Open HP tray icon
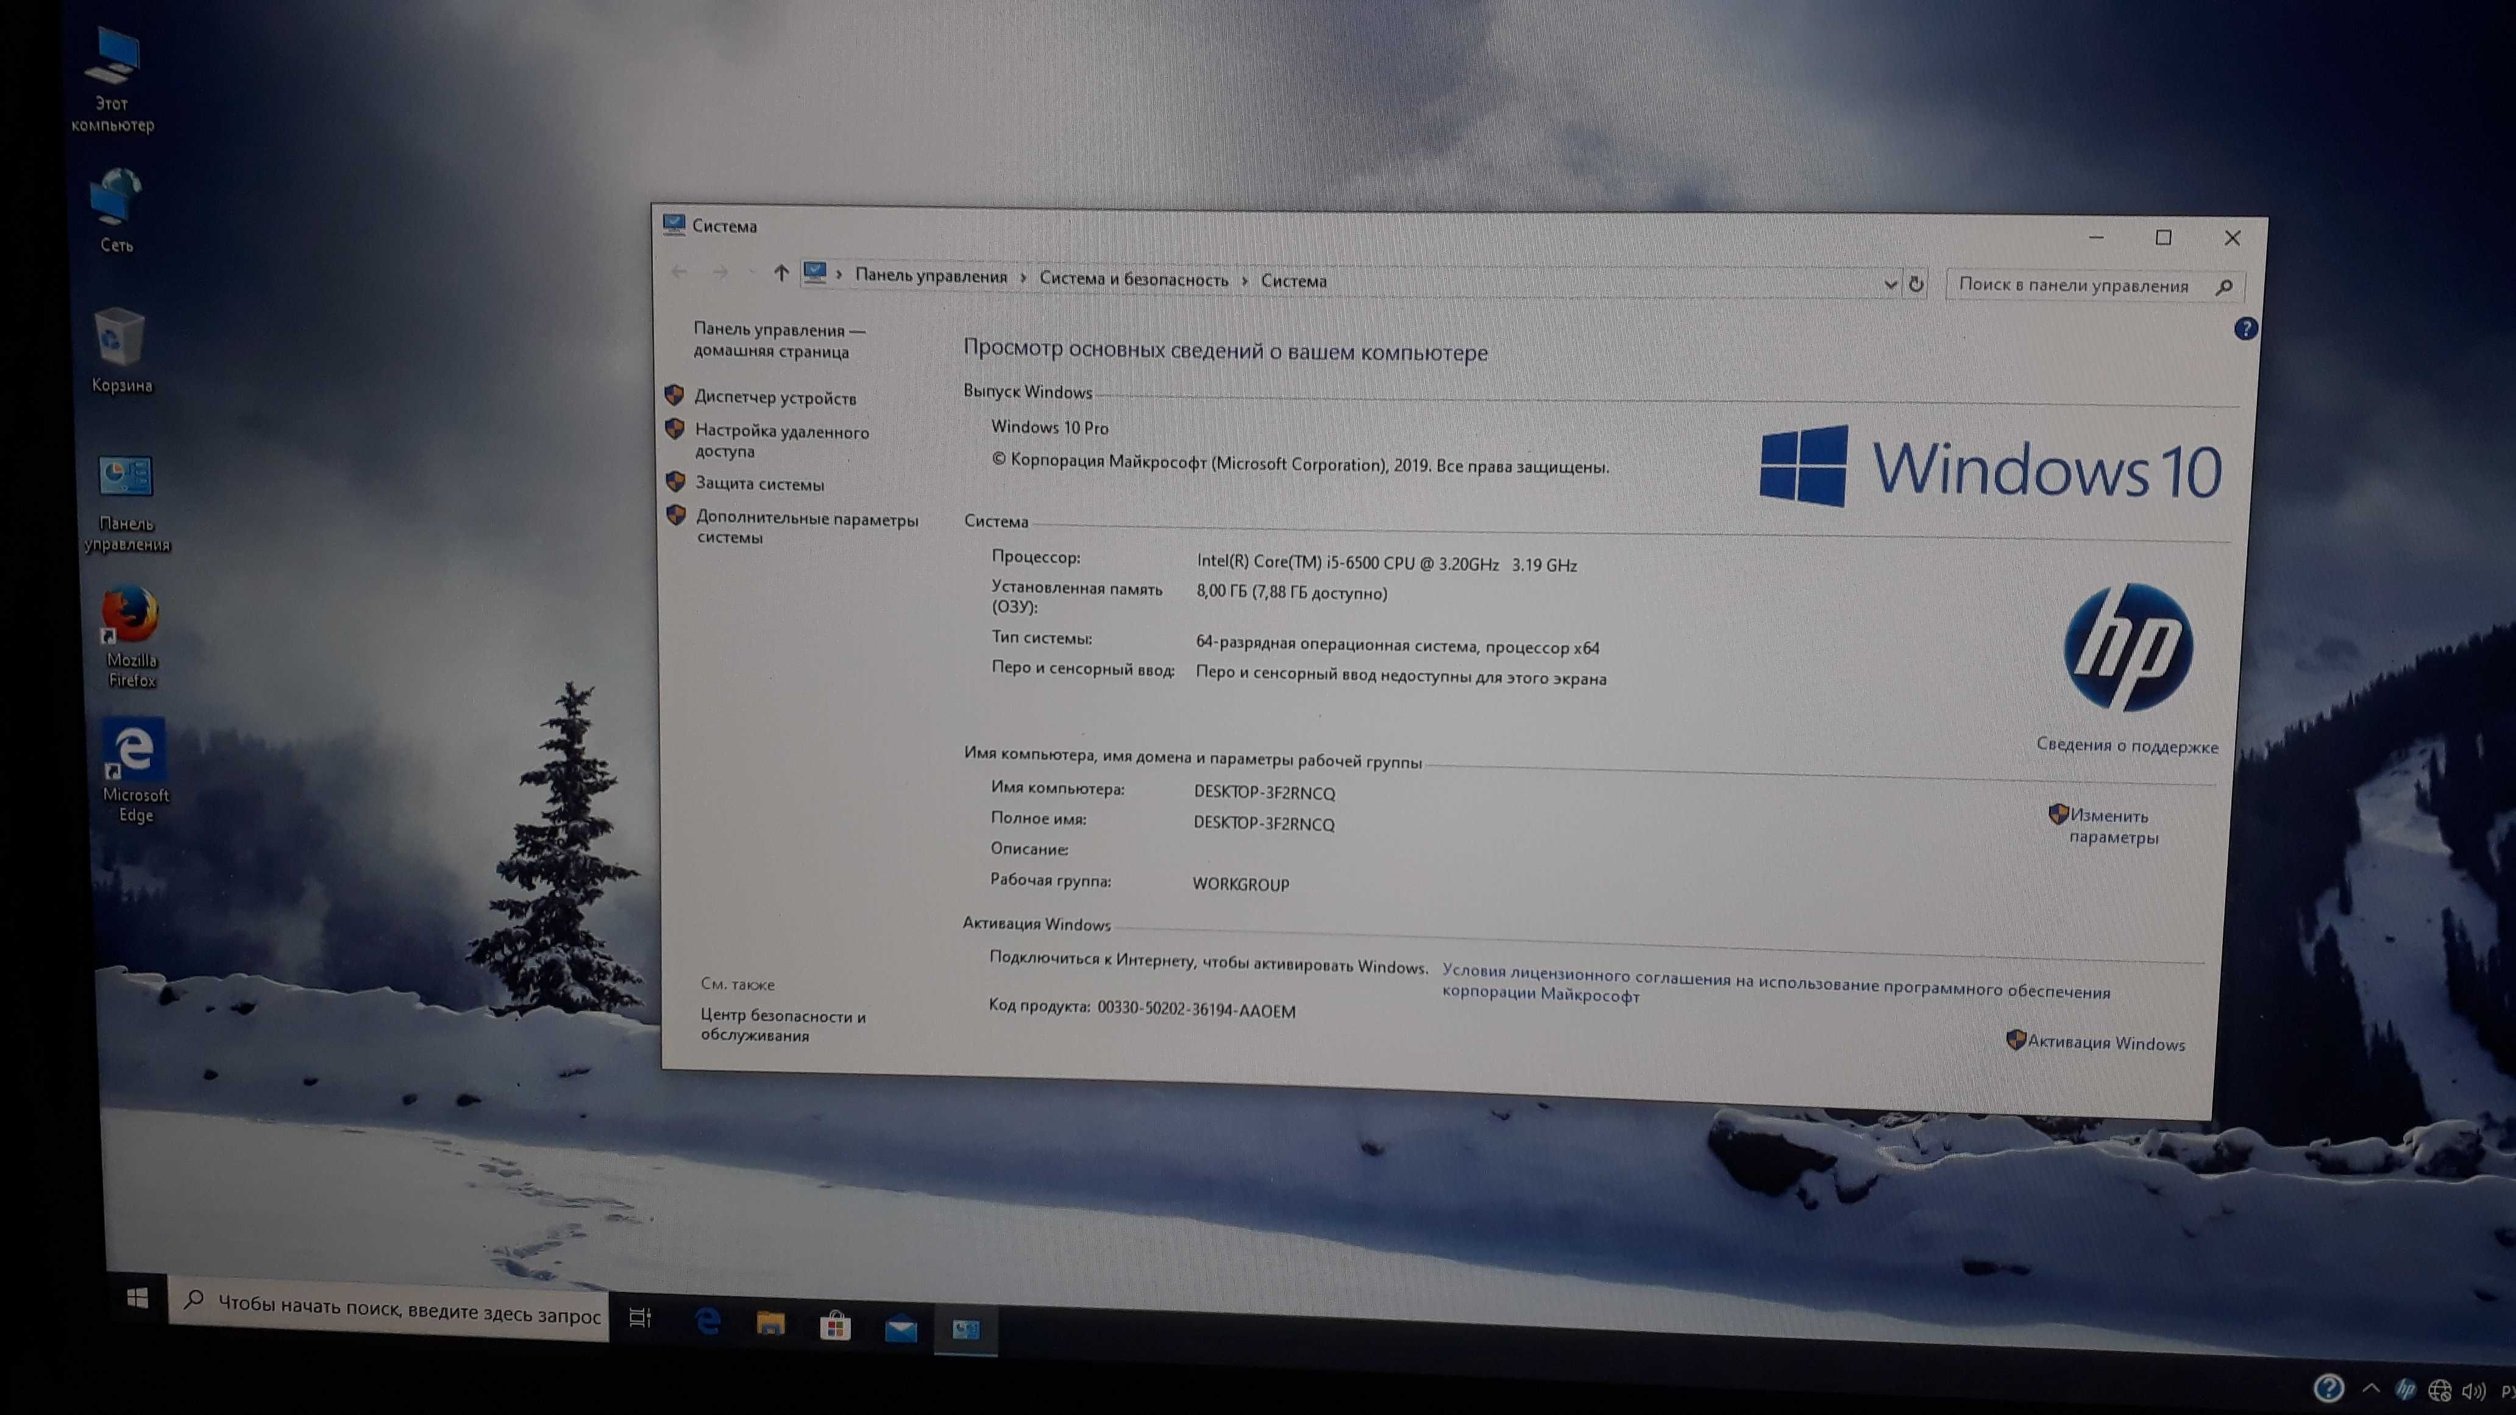 (x=2404, y=1389)
